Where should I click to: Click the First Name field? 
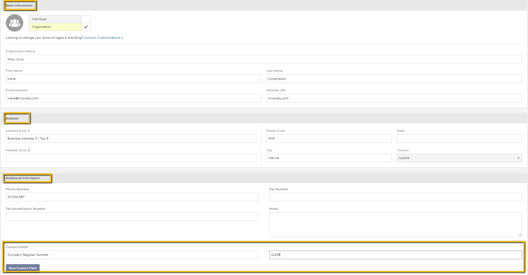[x=133, y=79]
